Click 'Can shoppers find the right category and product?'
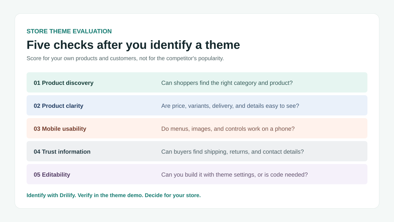 click(x=227, y=83)
